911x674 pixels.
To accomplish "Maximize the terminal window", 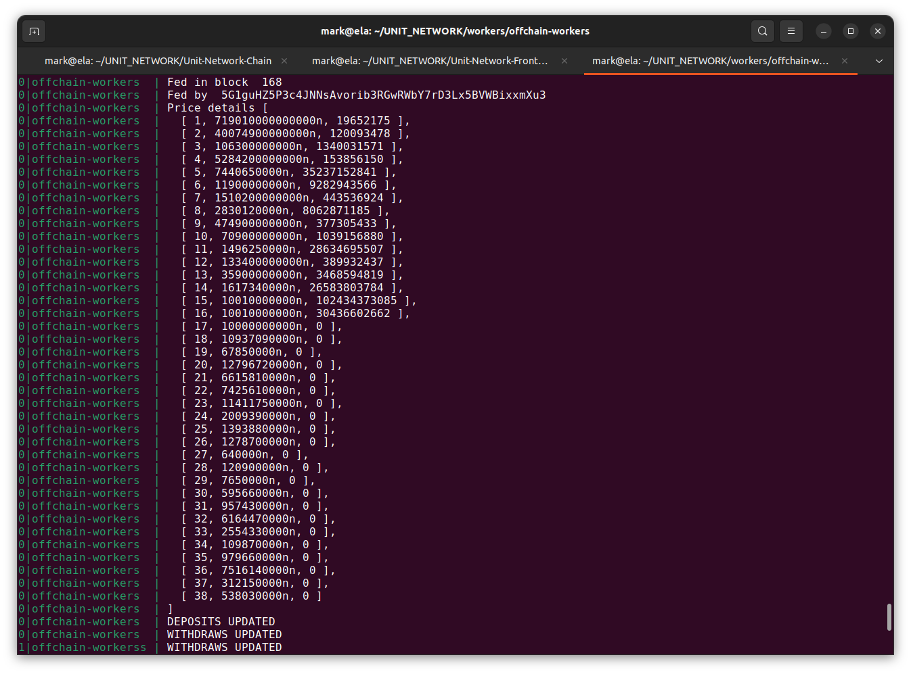I will (851, 31).
